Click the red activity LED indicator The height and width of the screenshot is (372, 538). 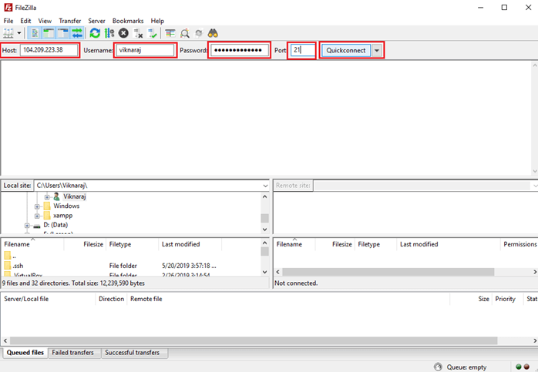click(x=526, y=367)
